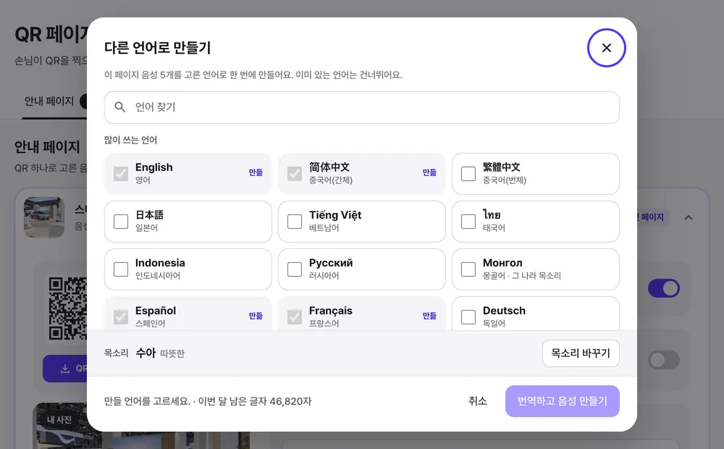The height and width of the screenshot is (449, 724).
Task: Click the QR code image in background
Action: tap(67, 309)
